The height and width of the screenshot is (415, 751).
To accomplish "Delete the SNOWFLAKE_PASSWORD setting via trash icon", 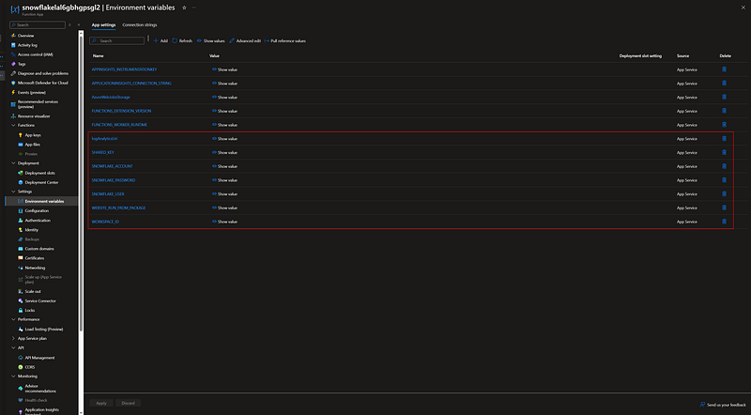I will [724, 180].
